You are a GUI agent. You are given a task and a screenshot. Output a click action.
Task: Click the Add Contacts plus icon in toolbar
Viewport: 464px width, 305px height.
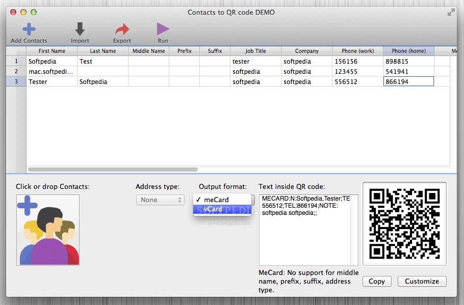coord(29,29)
